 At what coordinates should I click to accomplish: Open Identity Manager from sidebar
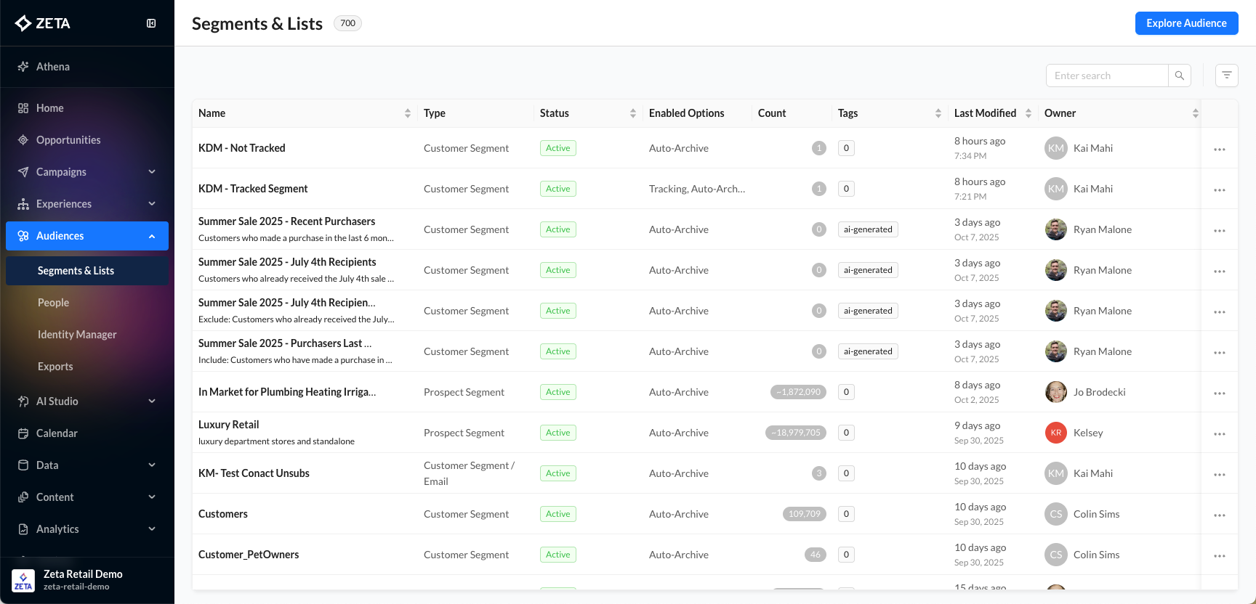[x=77, y=335]
